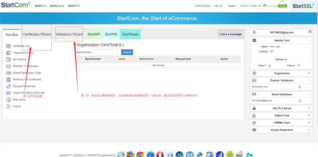Screen dimensions: 318x157
Task: Click the Domain Validations icon
Action: pos(254,81)
